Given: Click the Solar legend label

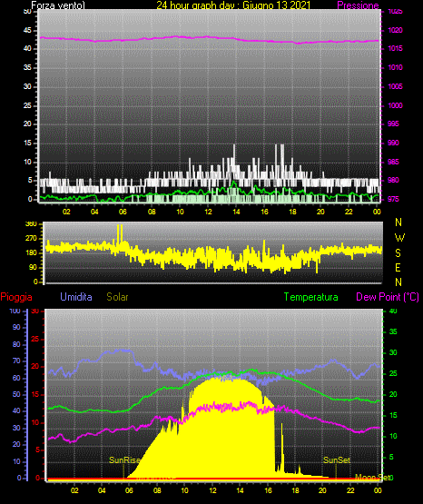Looking at the screenshot, I should pos(117,297).
